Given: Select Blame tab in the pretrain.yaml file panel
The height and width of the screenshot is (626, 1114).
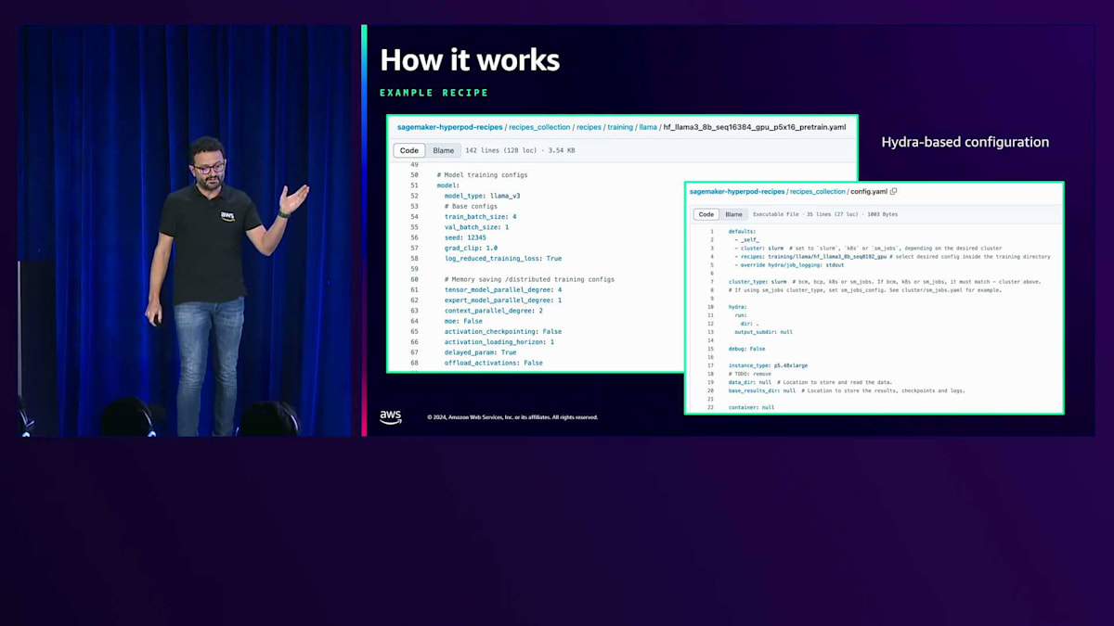Looking at the screenshot, I should point(444,150).
